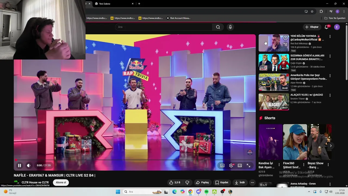Open more actions menu beside İndir

tap(253, 182)
